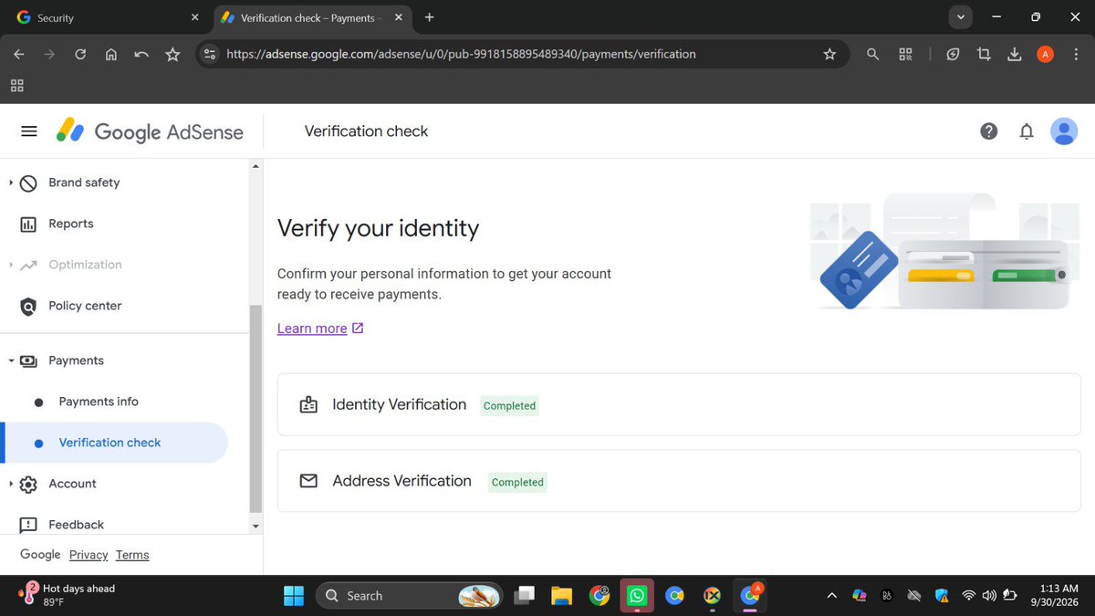1095x616 pixels.
Task: Open a new browser tab
Action: tap(430, 17)
